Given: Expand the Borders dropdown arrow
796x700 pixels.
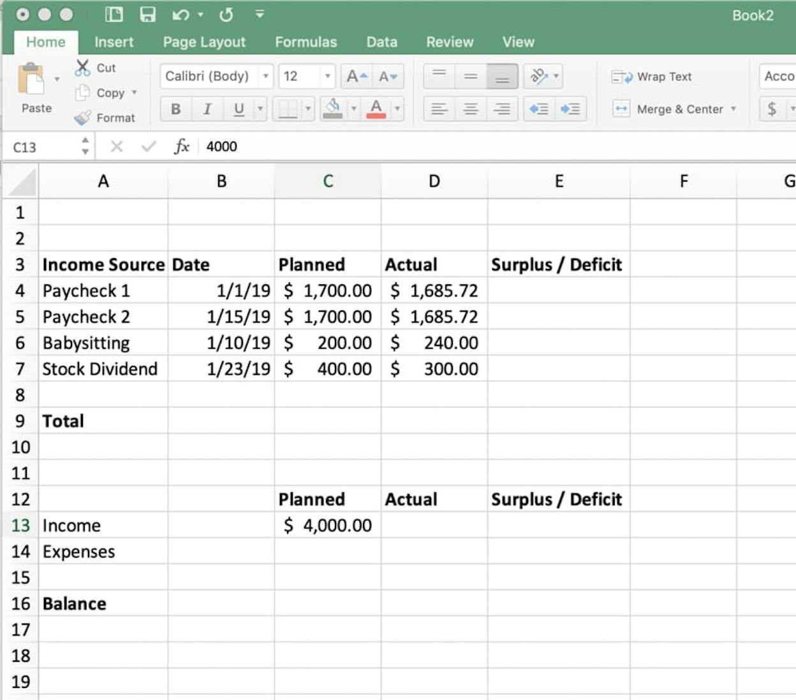Looking at the screenshot, I should pyautogui.click(x=308, y=109).
